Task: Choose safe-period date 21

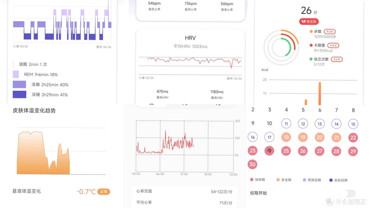Action: coord(336,137)
